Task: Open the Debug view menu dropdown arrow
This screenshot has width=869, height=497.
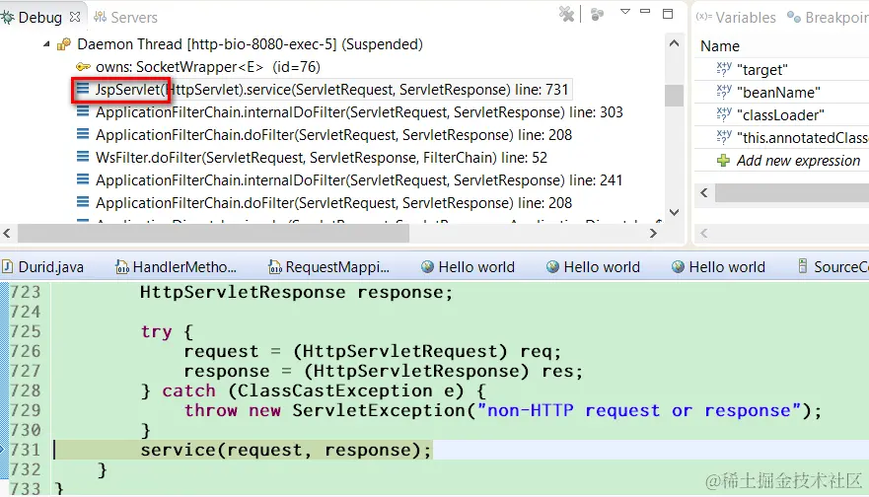Action: [625, 12]
